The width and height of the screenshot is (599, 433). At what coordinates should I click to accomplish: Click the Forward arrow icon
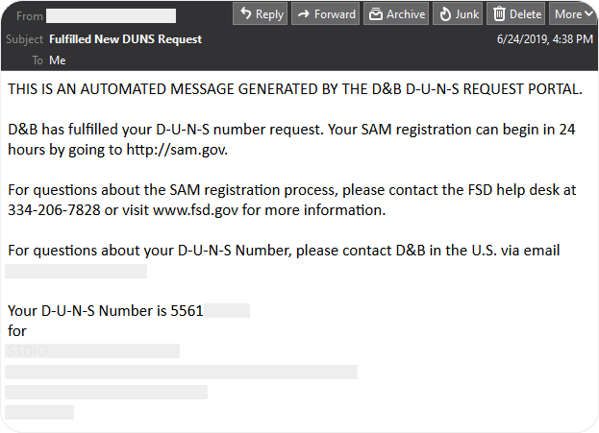pos(304,14)
